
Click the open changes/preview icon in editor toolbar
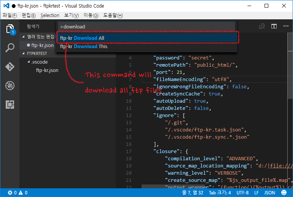point(262,26)
